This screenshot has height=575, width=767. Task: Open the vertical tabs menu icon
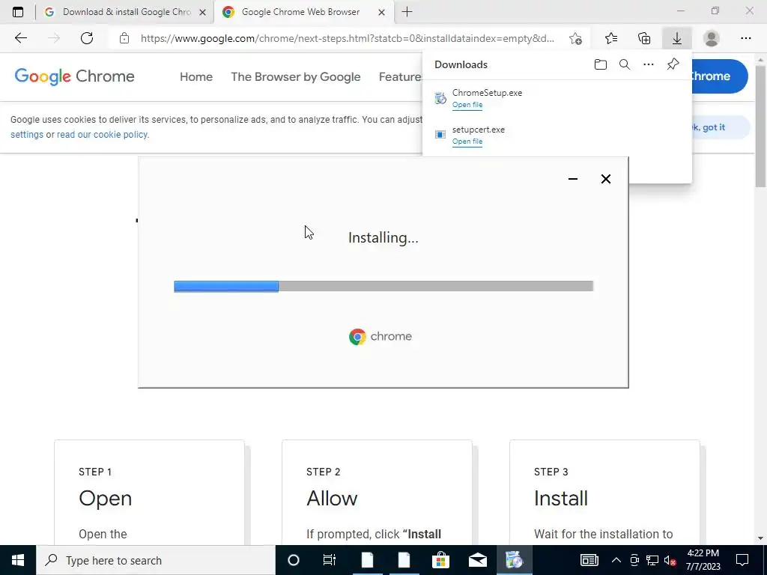click(18, 12)
